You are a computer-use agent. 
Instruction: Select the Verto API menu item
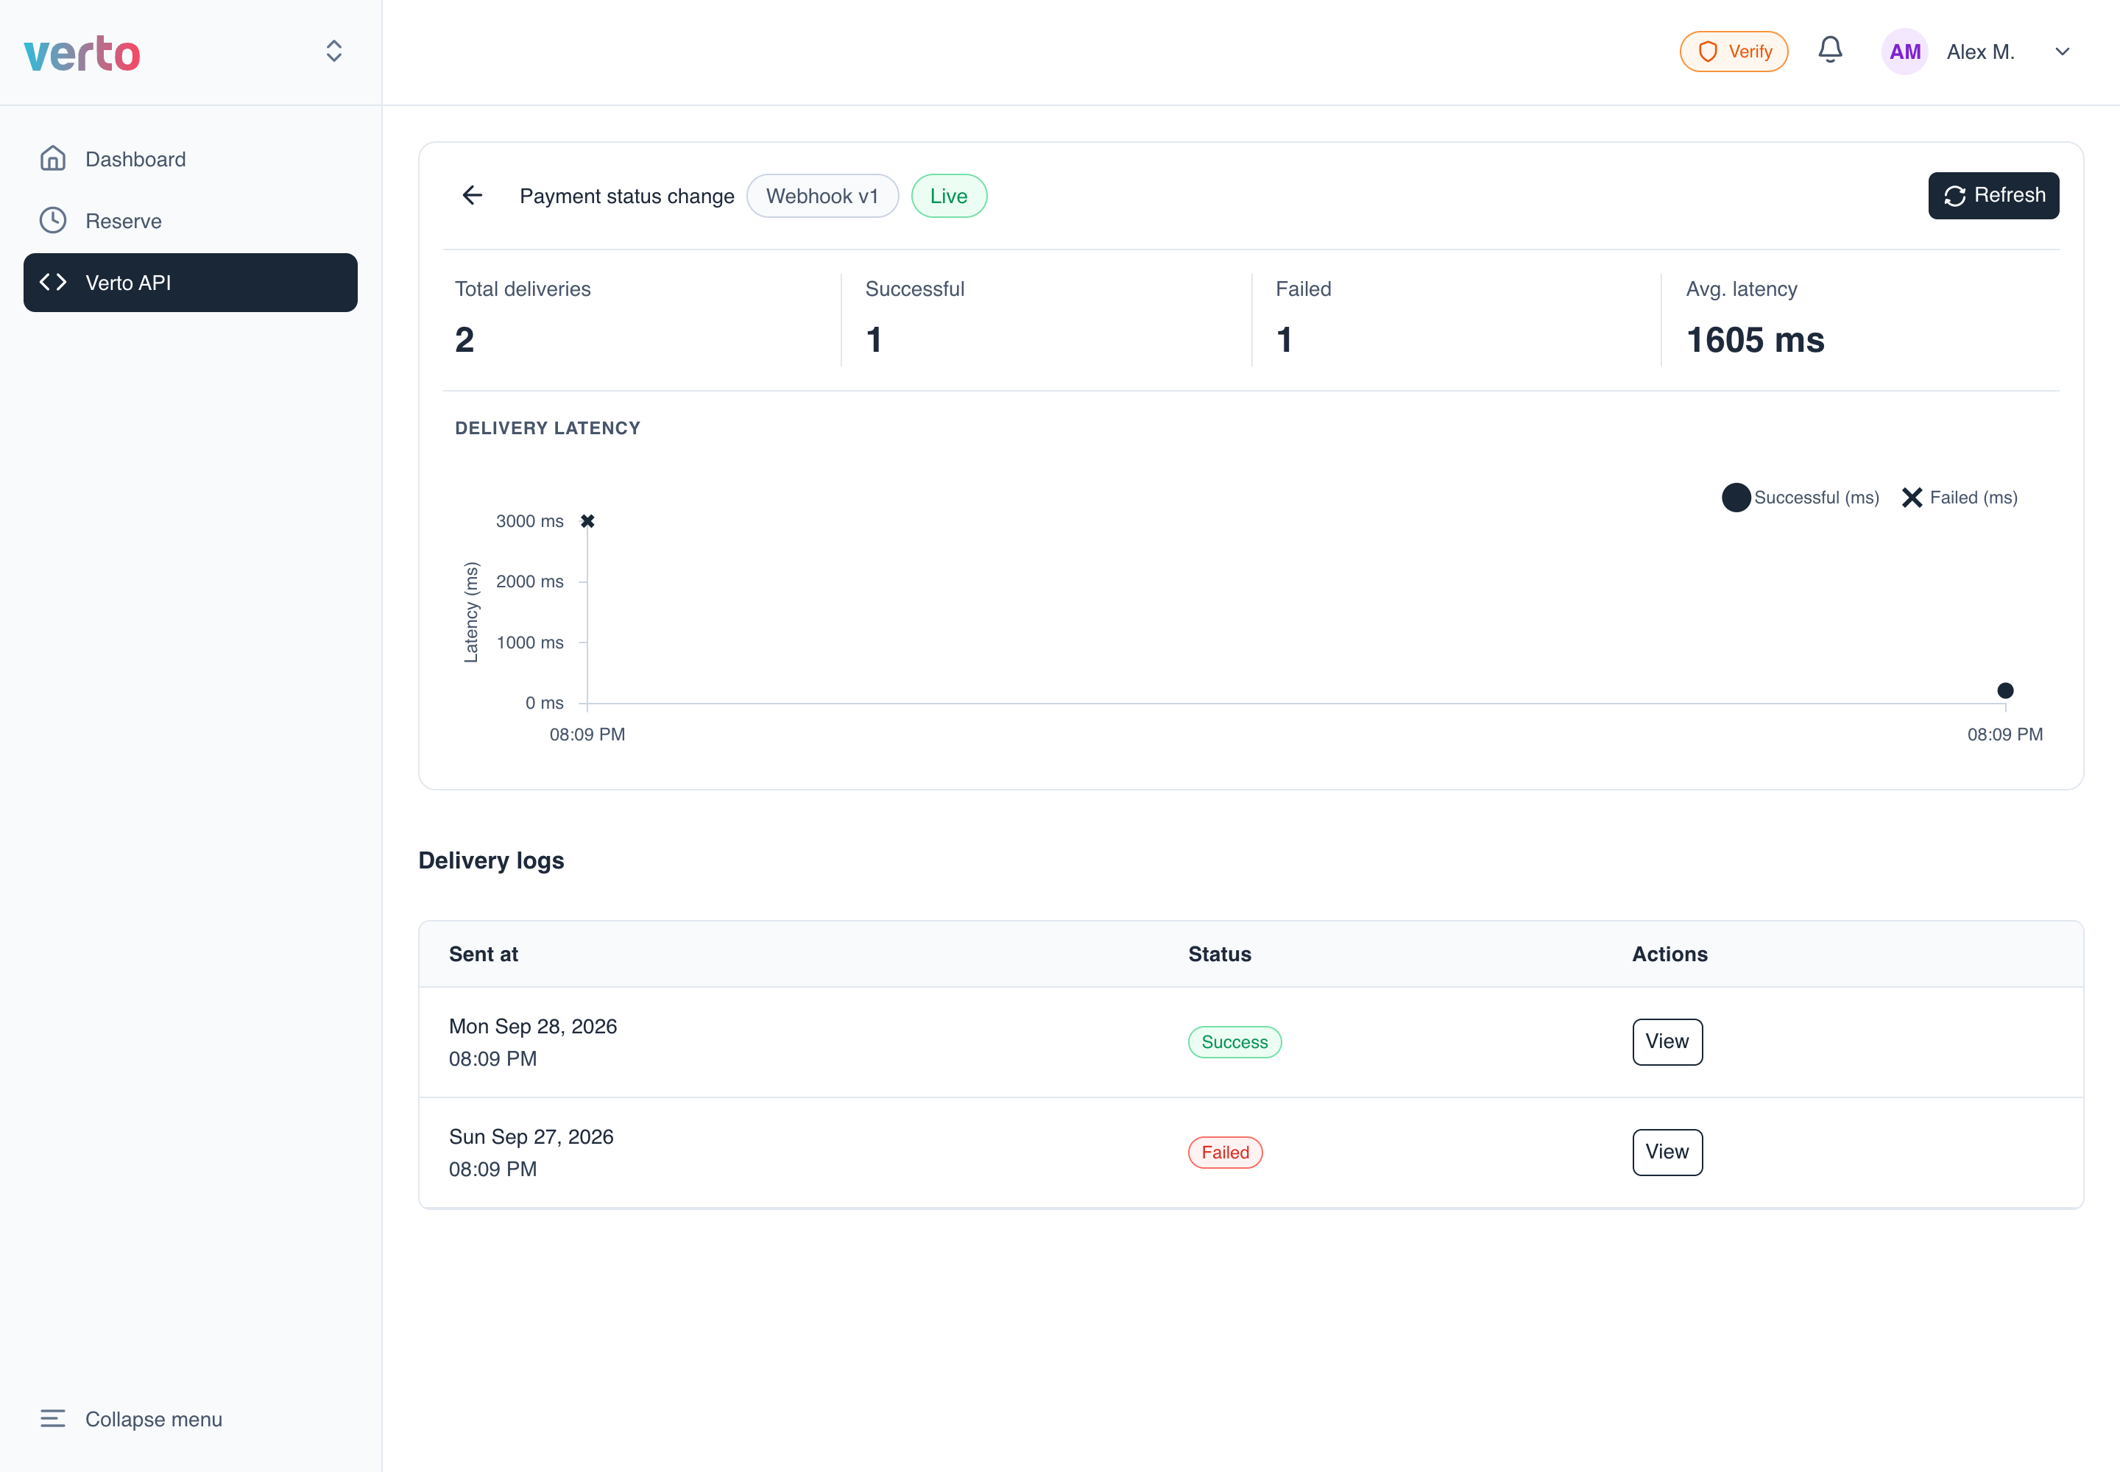pyautogui.click(x=190, y=282)
